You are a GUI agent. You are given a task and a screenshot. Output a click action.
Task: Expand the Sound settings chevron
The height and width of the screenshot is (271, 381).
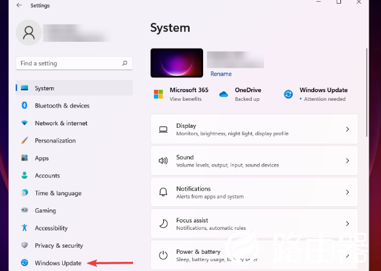(x=348, y=160)
